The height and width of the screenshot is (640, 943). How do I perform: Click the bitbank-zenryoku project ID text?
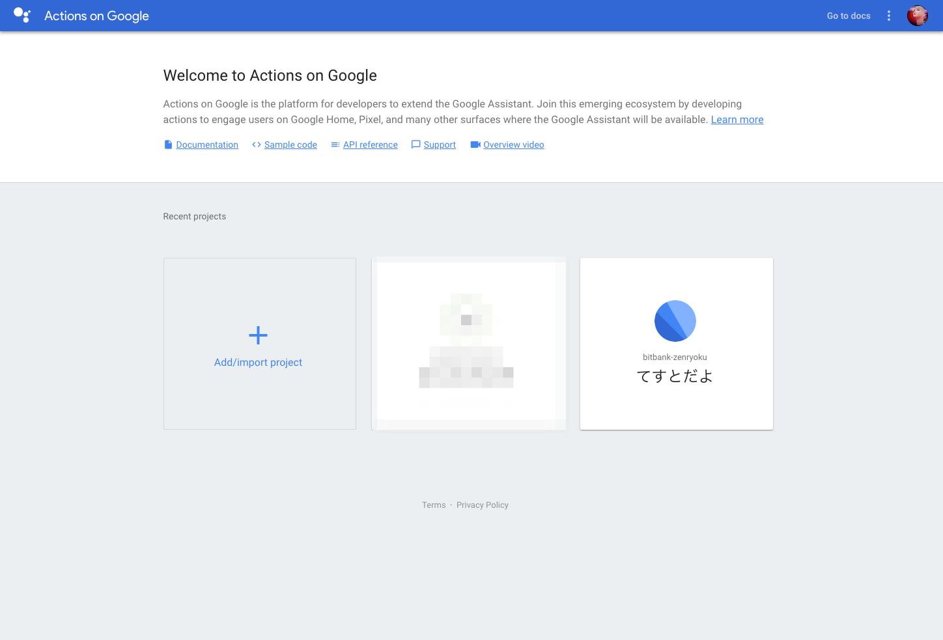click(x=675, y=357)
